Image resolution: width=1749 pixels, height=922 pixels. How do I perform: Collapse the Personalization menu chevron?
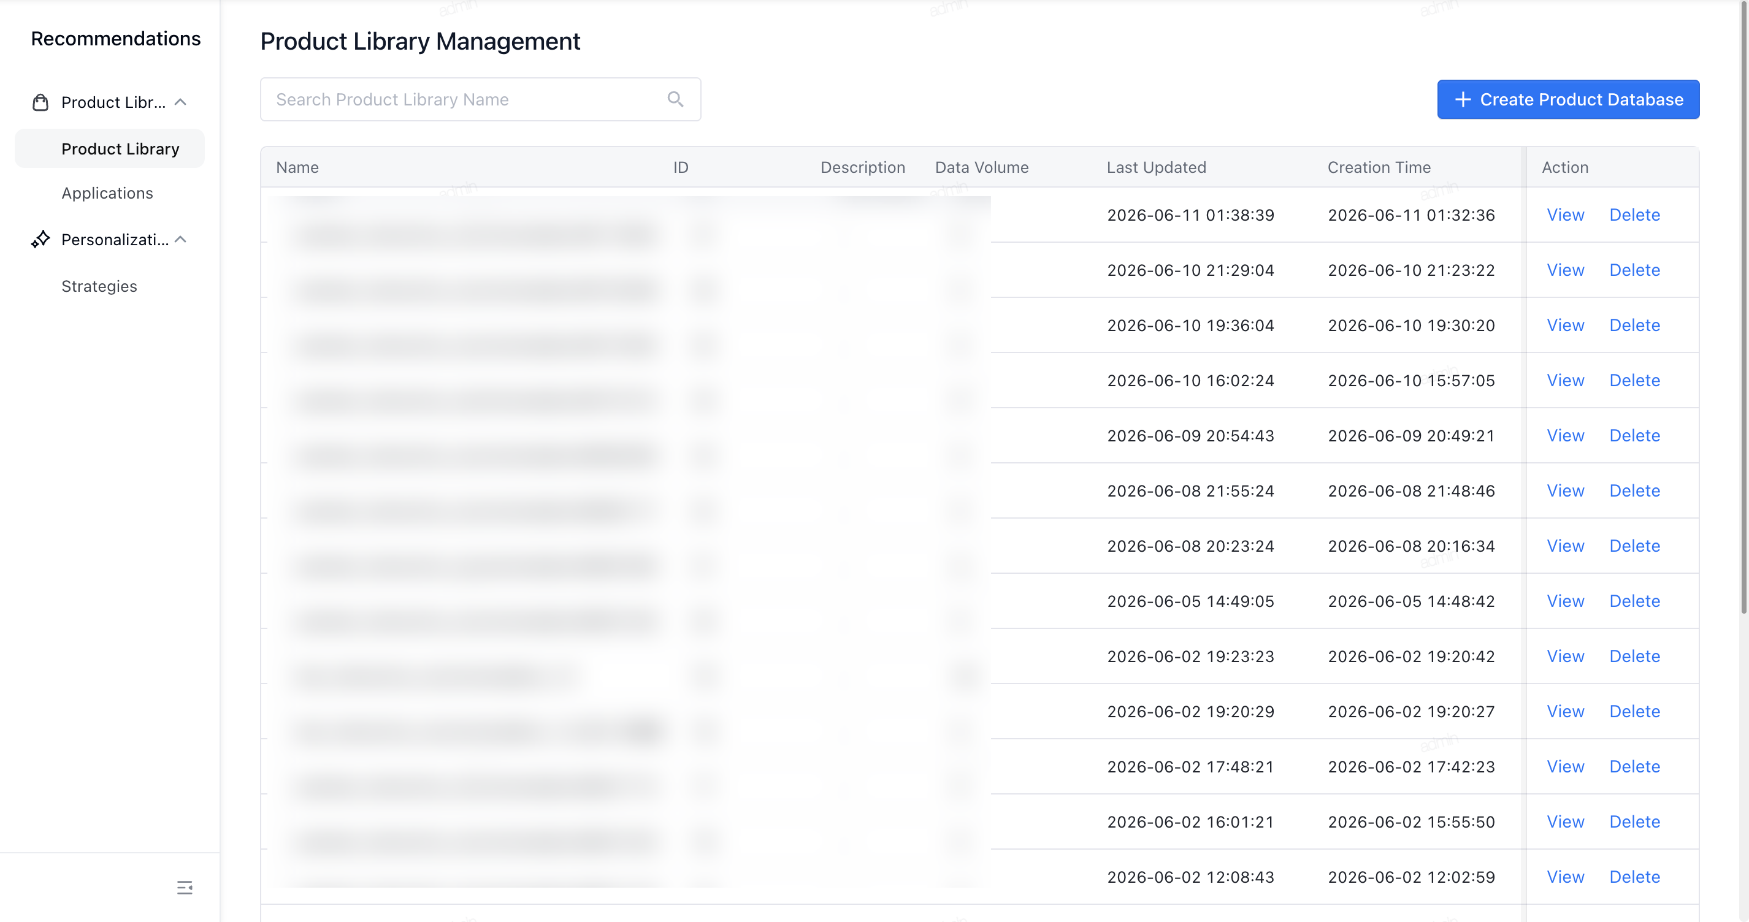(x=180, y=240)
